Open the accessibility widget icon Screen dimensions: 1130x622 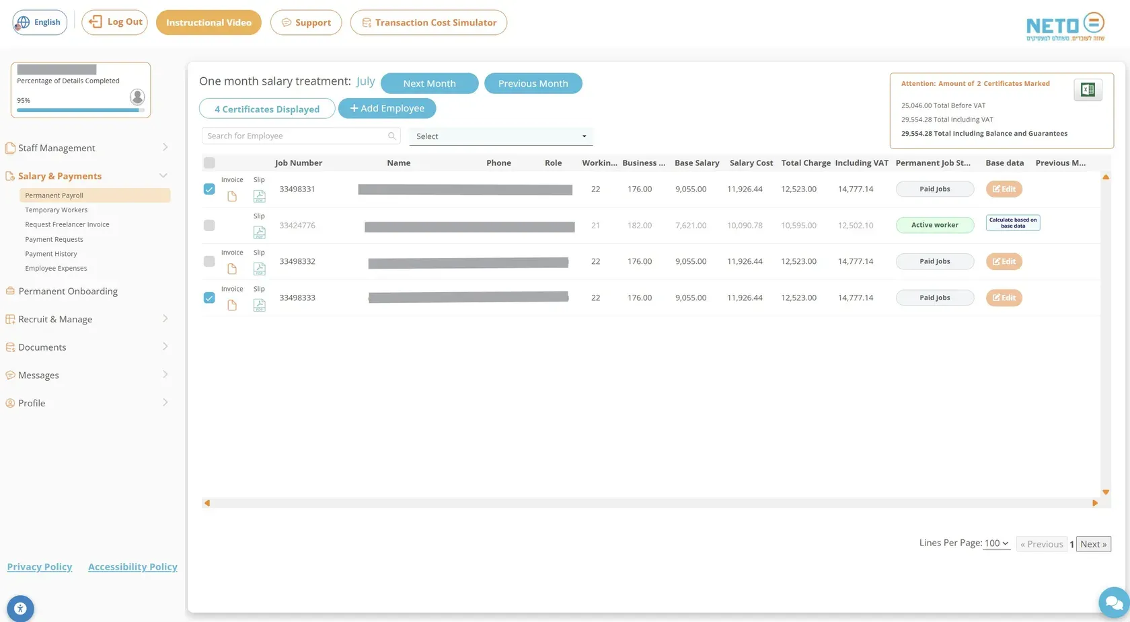(x=20, y=609)
